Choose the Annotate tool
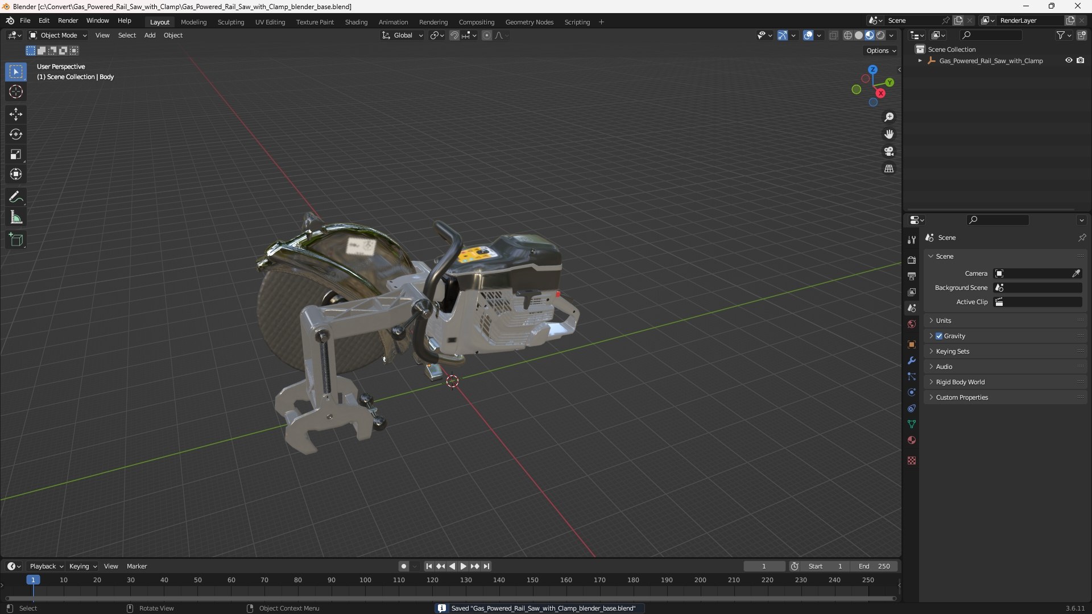1092x614 pixels. point(16,197)
